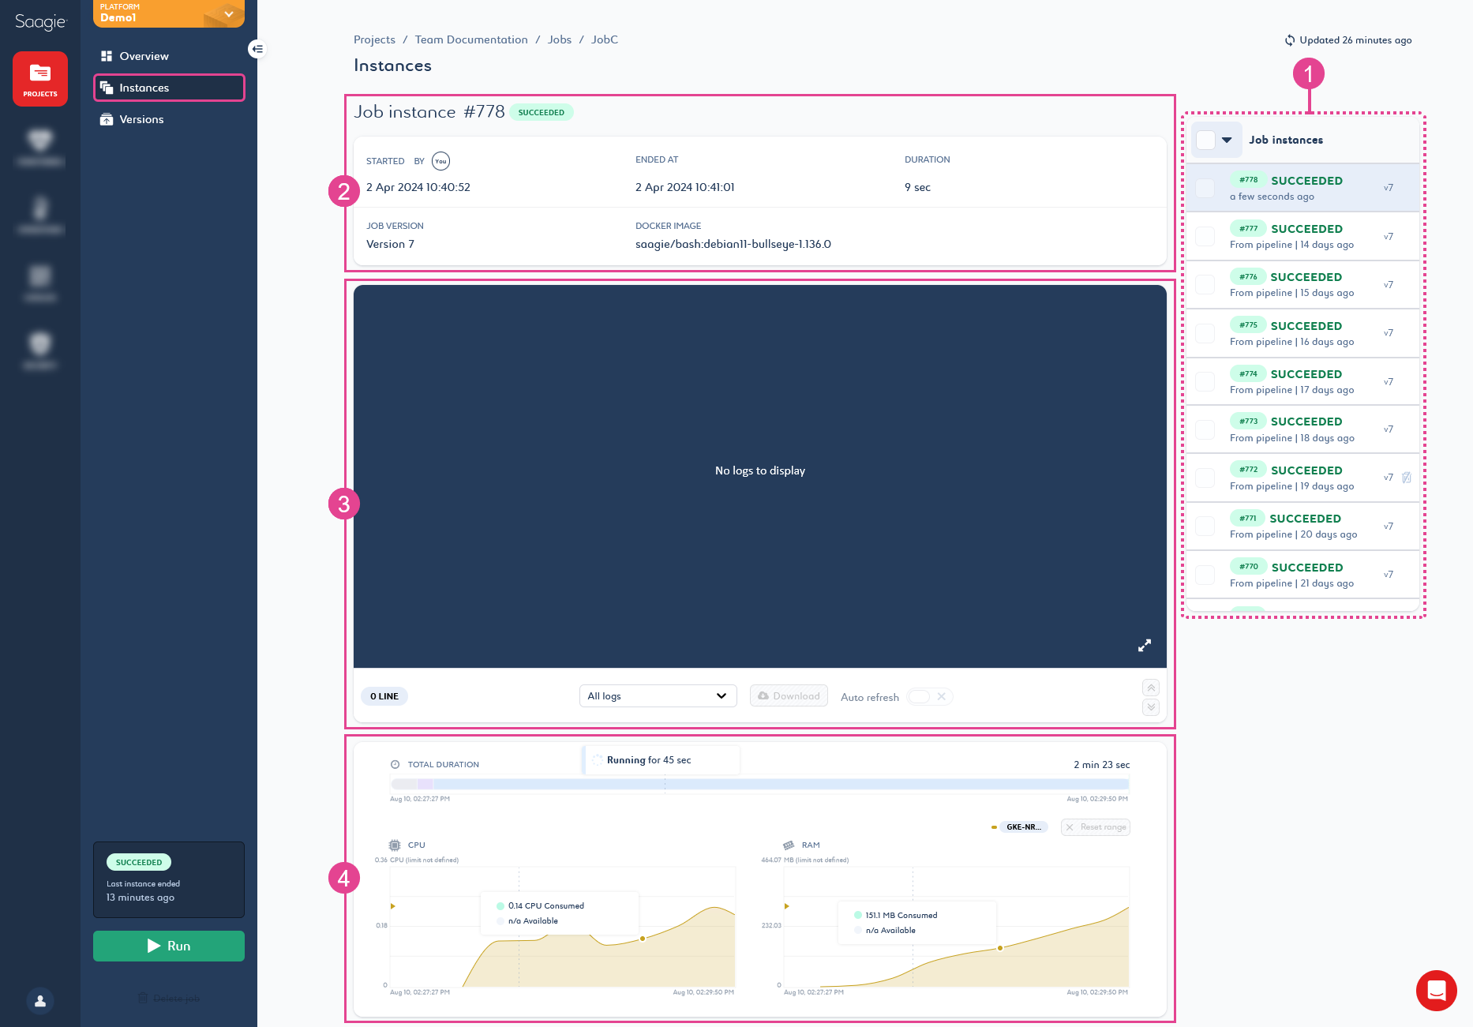Screen dimensions: 1473x1027
Task: Go to Projects in the breadcrumb
Action: tap(374, 39)
